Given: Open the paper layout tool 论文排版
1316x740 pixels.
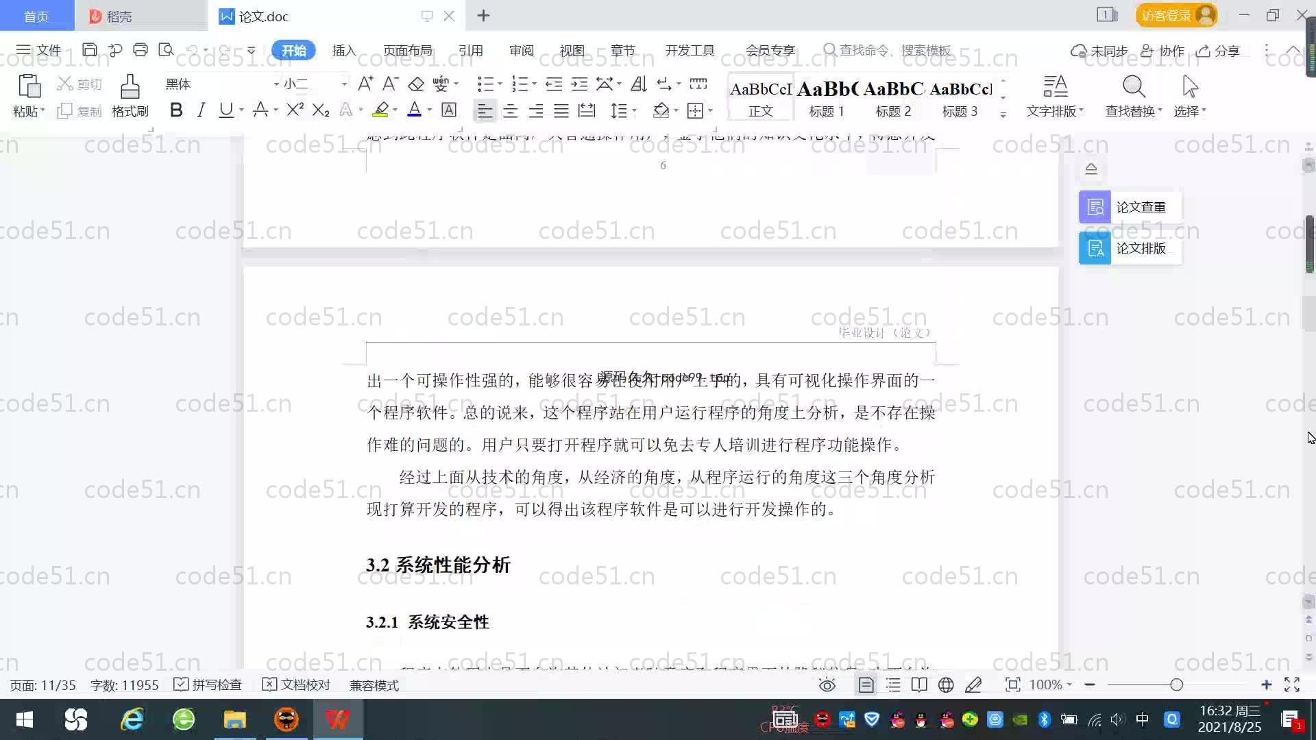Looking at the screenshot, I should pyautogui.click(x=1130, y=248).
